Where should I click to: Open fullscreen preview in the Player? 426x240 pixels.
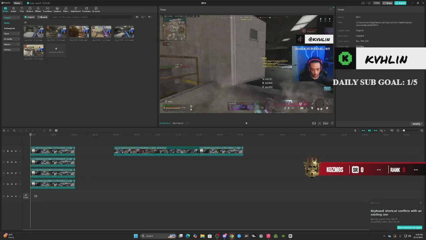click(x=332, y=123)
